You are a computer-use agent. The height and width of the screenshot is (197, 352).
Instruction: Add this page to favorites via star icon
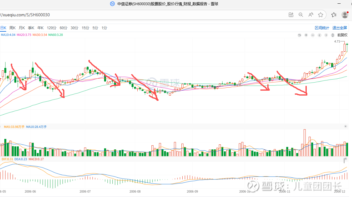321,15
